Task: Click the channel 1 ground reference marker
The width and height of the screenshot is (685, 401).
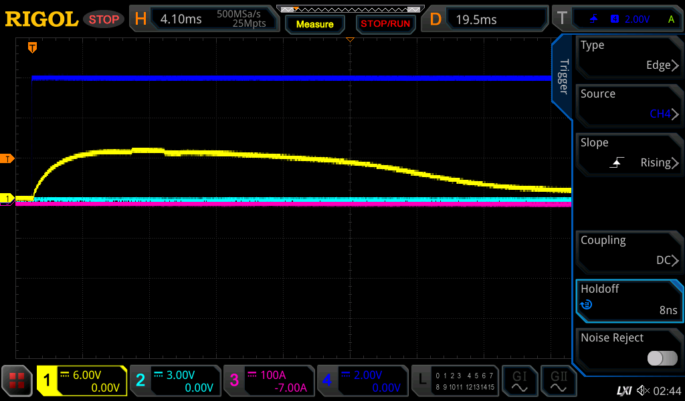Action: (7, 198)
